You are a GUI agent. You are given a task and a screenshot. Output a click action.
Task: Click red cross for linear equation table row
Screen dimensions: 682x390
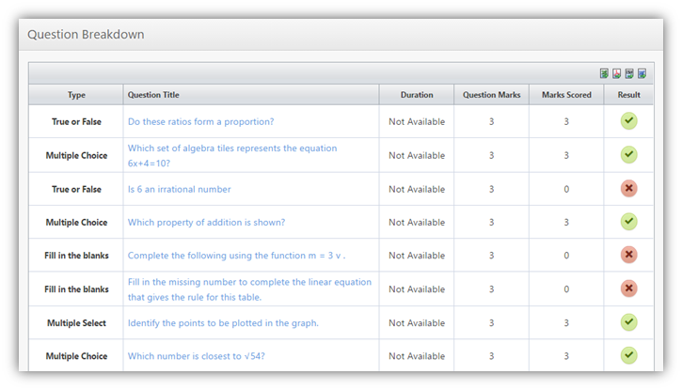tap(628, 289)
